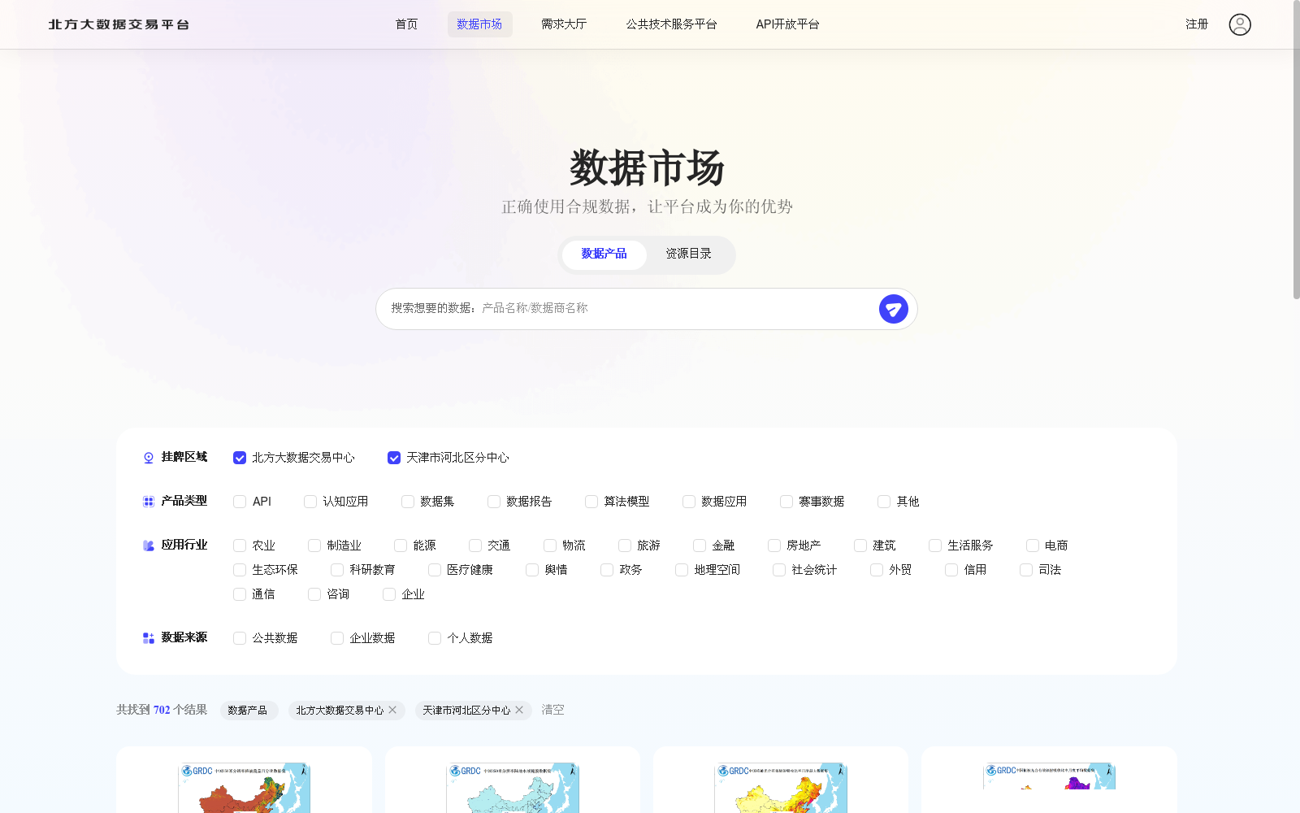The image size is (1300, 813).
Task: Open the 需求大厅 menu item
Action: 564,24
